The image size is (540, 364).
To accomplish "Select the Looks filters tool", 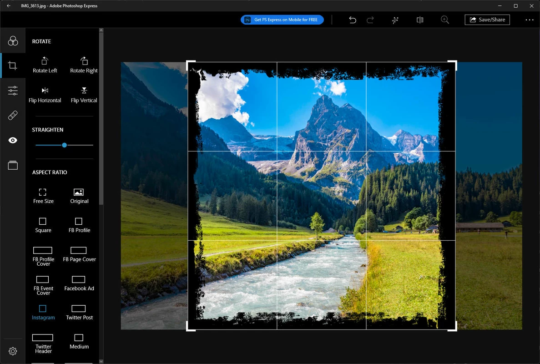I will click(x=13, y=40).
